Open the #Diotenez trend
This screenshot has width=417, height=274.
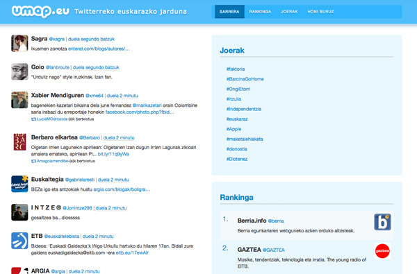tap(237, 160)
